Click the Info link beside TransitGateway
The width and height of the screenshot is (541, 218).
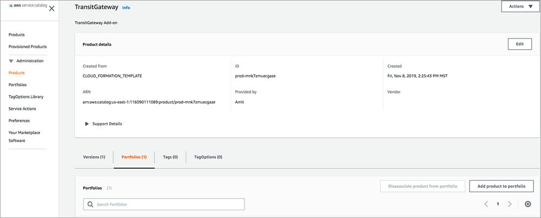[126, 8]
